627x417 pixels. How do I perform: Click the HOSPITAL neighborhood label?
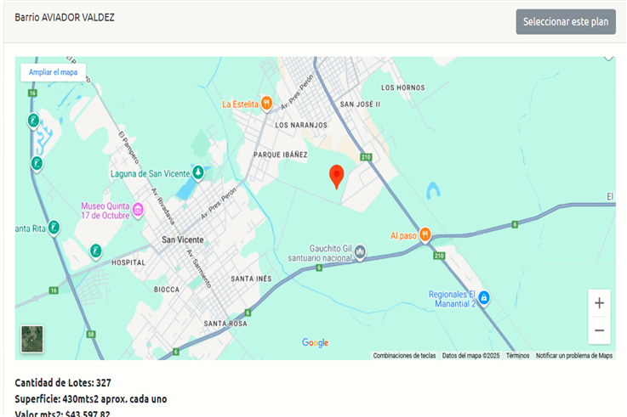pyautogui.click(x=128, y=262)
